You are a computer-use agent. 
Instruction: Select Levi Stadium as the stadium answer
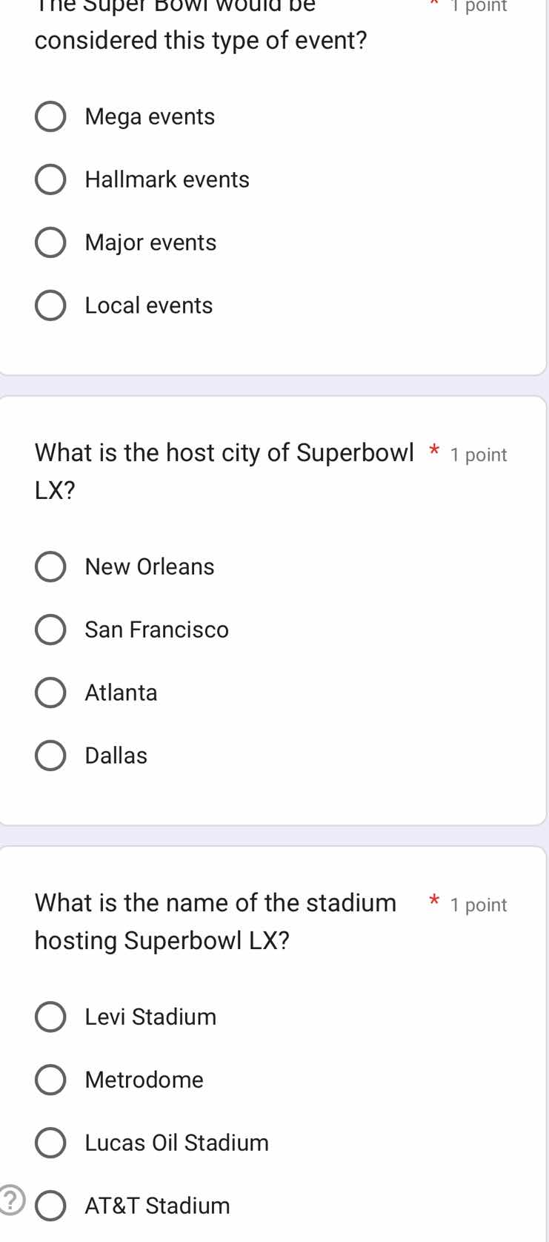(x=50, y=1017)
